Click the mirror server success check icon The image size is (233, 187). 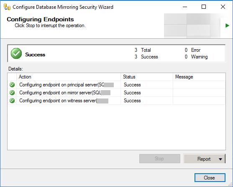(12, 93)
